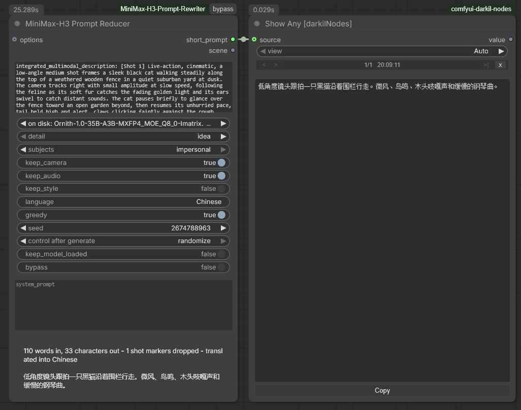Toggle the bypass widget switch

(x=221, y=267)
